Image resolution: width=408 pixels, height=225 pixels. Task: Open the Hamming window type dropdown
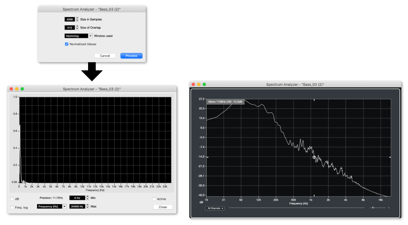click(x=90, y=36)
